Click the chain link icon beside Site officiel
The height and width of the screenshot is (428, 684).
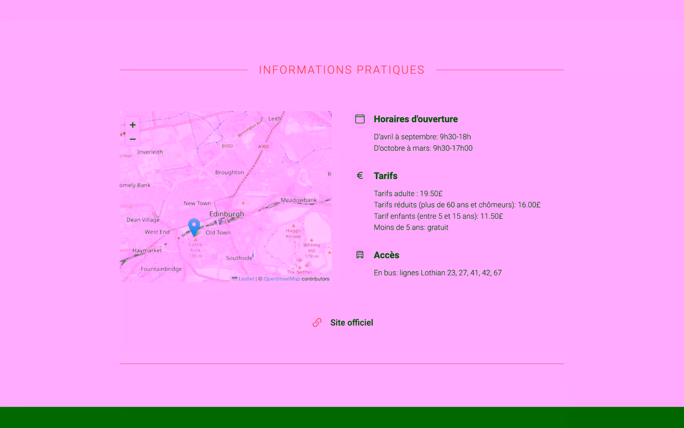pos(317,323)
